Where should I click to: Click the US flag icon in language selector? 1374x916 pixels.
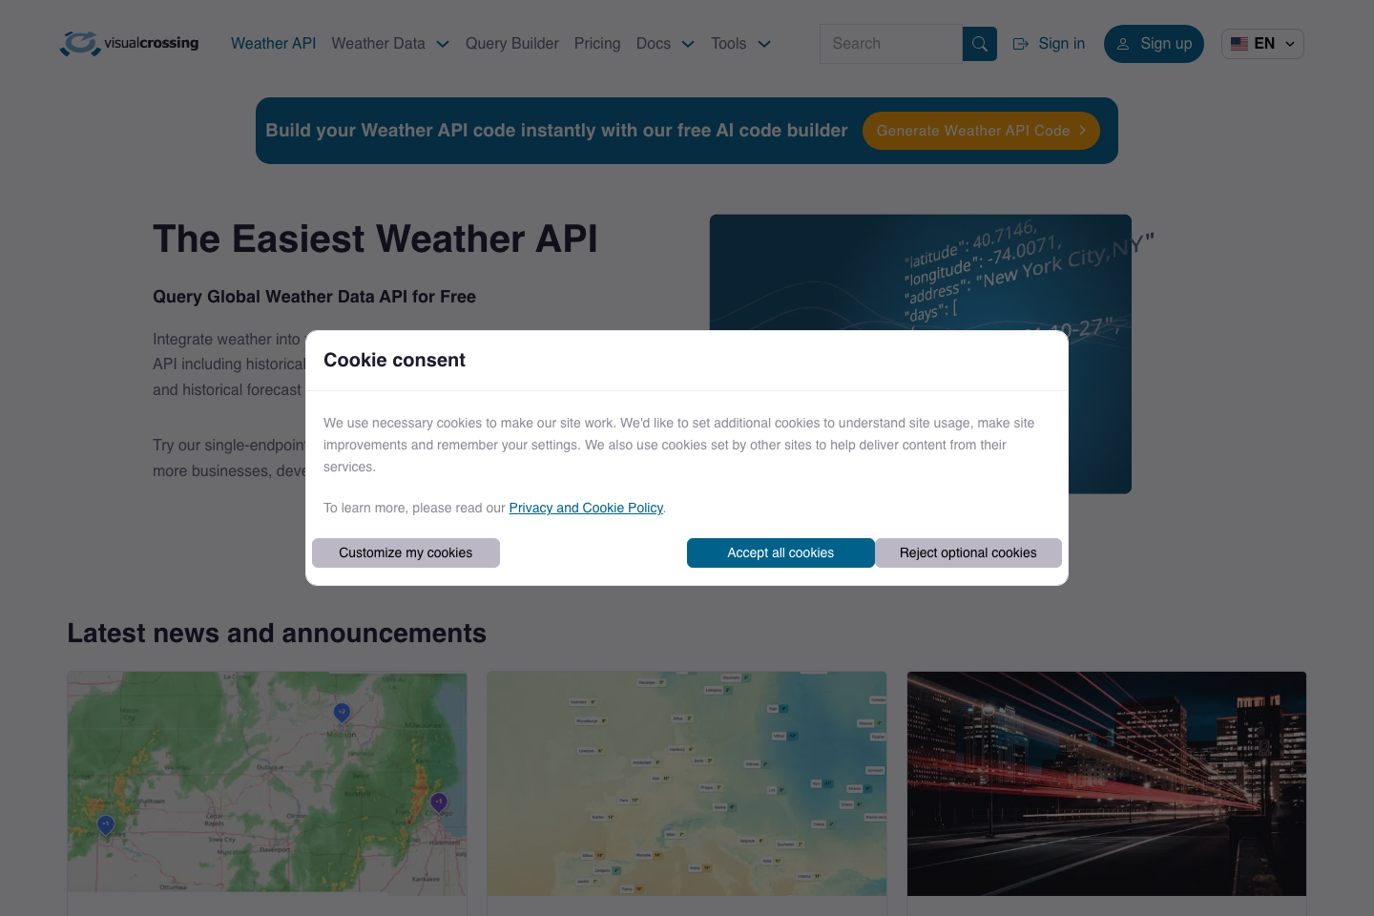1239,43
